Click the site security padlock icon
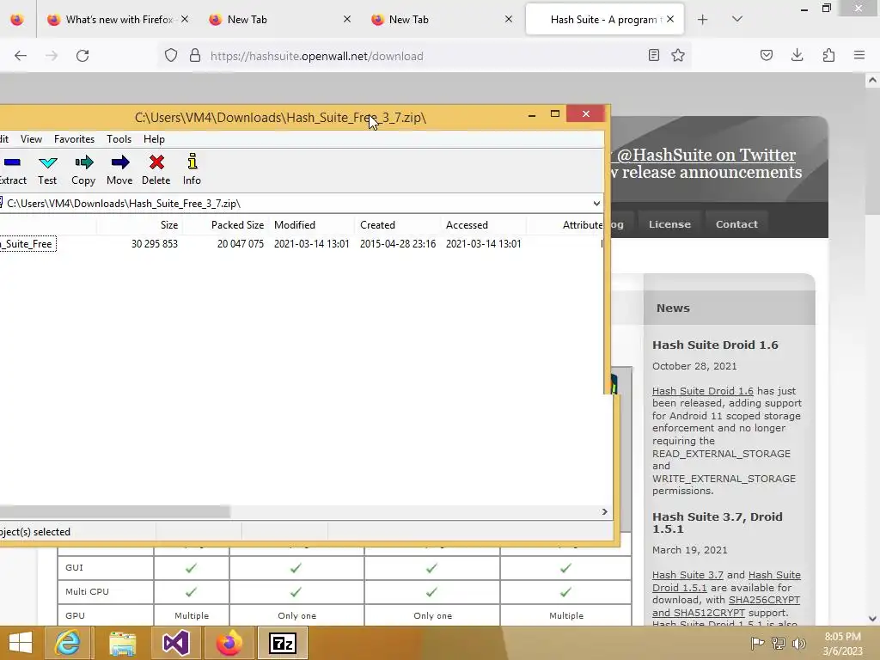The width and height of the screenshot is (880, 660). [x=195, y=56]
